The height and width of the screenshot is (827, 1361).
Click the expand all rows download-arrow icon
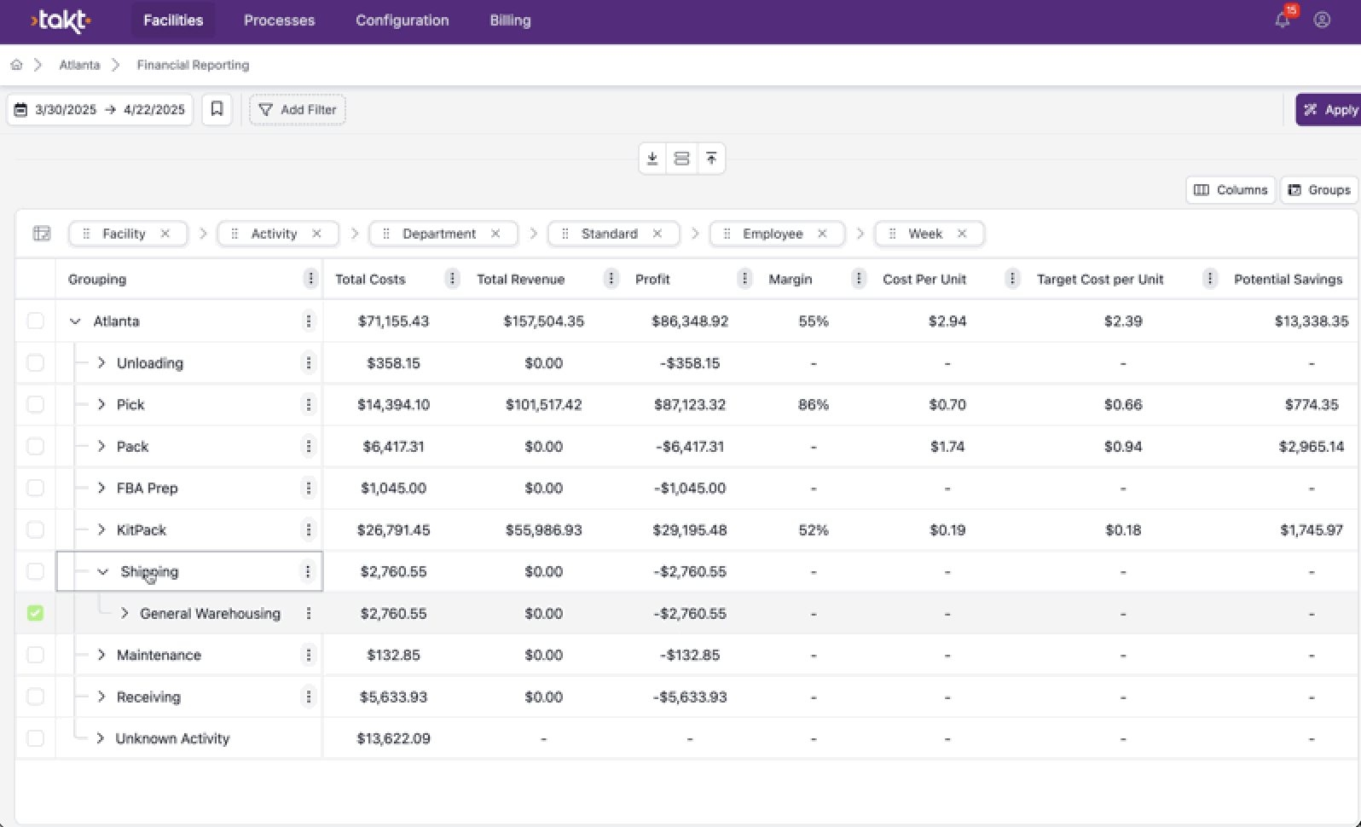[x=652, y=159]
